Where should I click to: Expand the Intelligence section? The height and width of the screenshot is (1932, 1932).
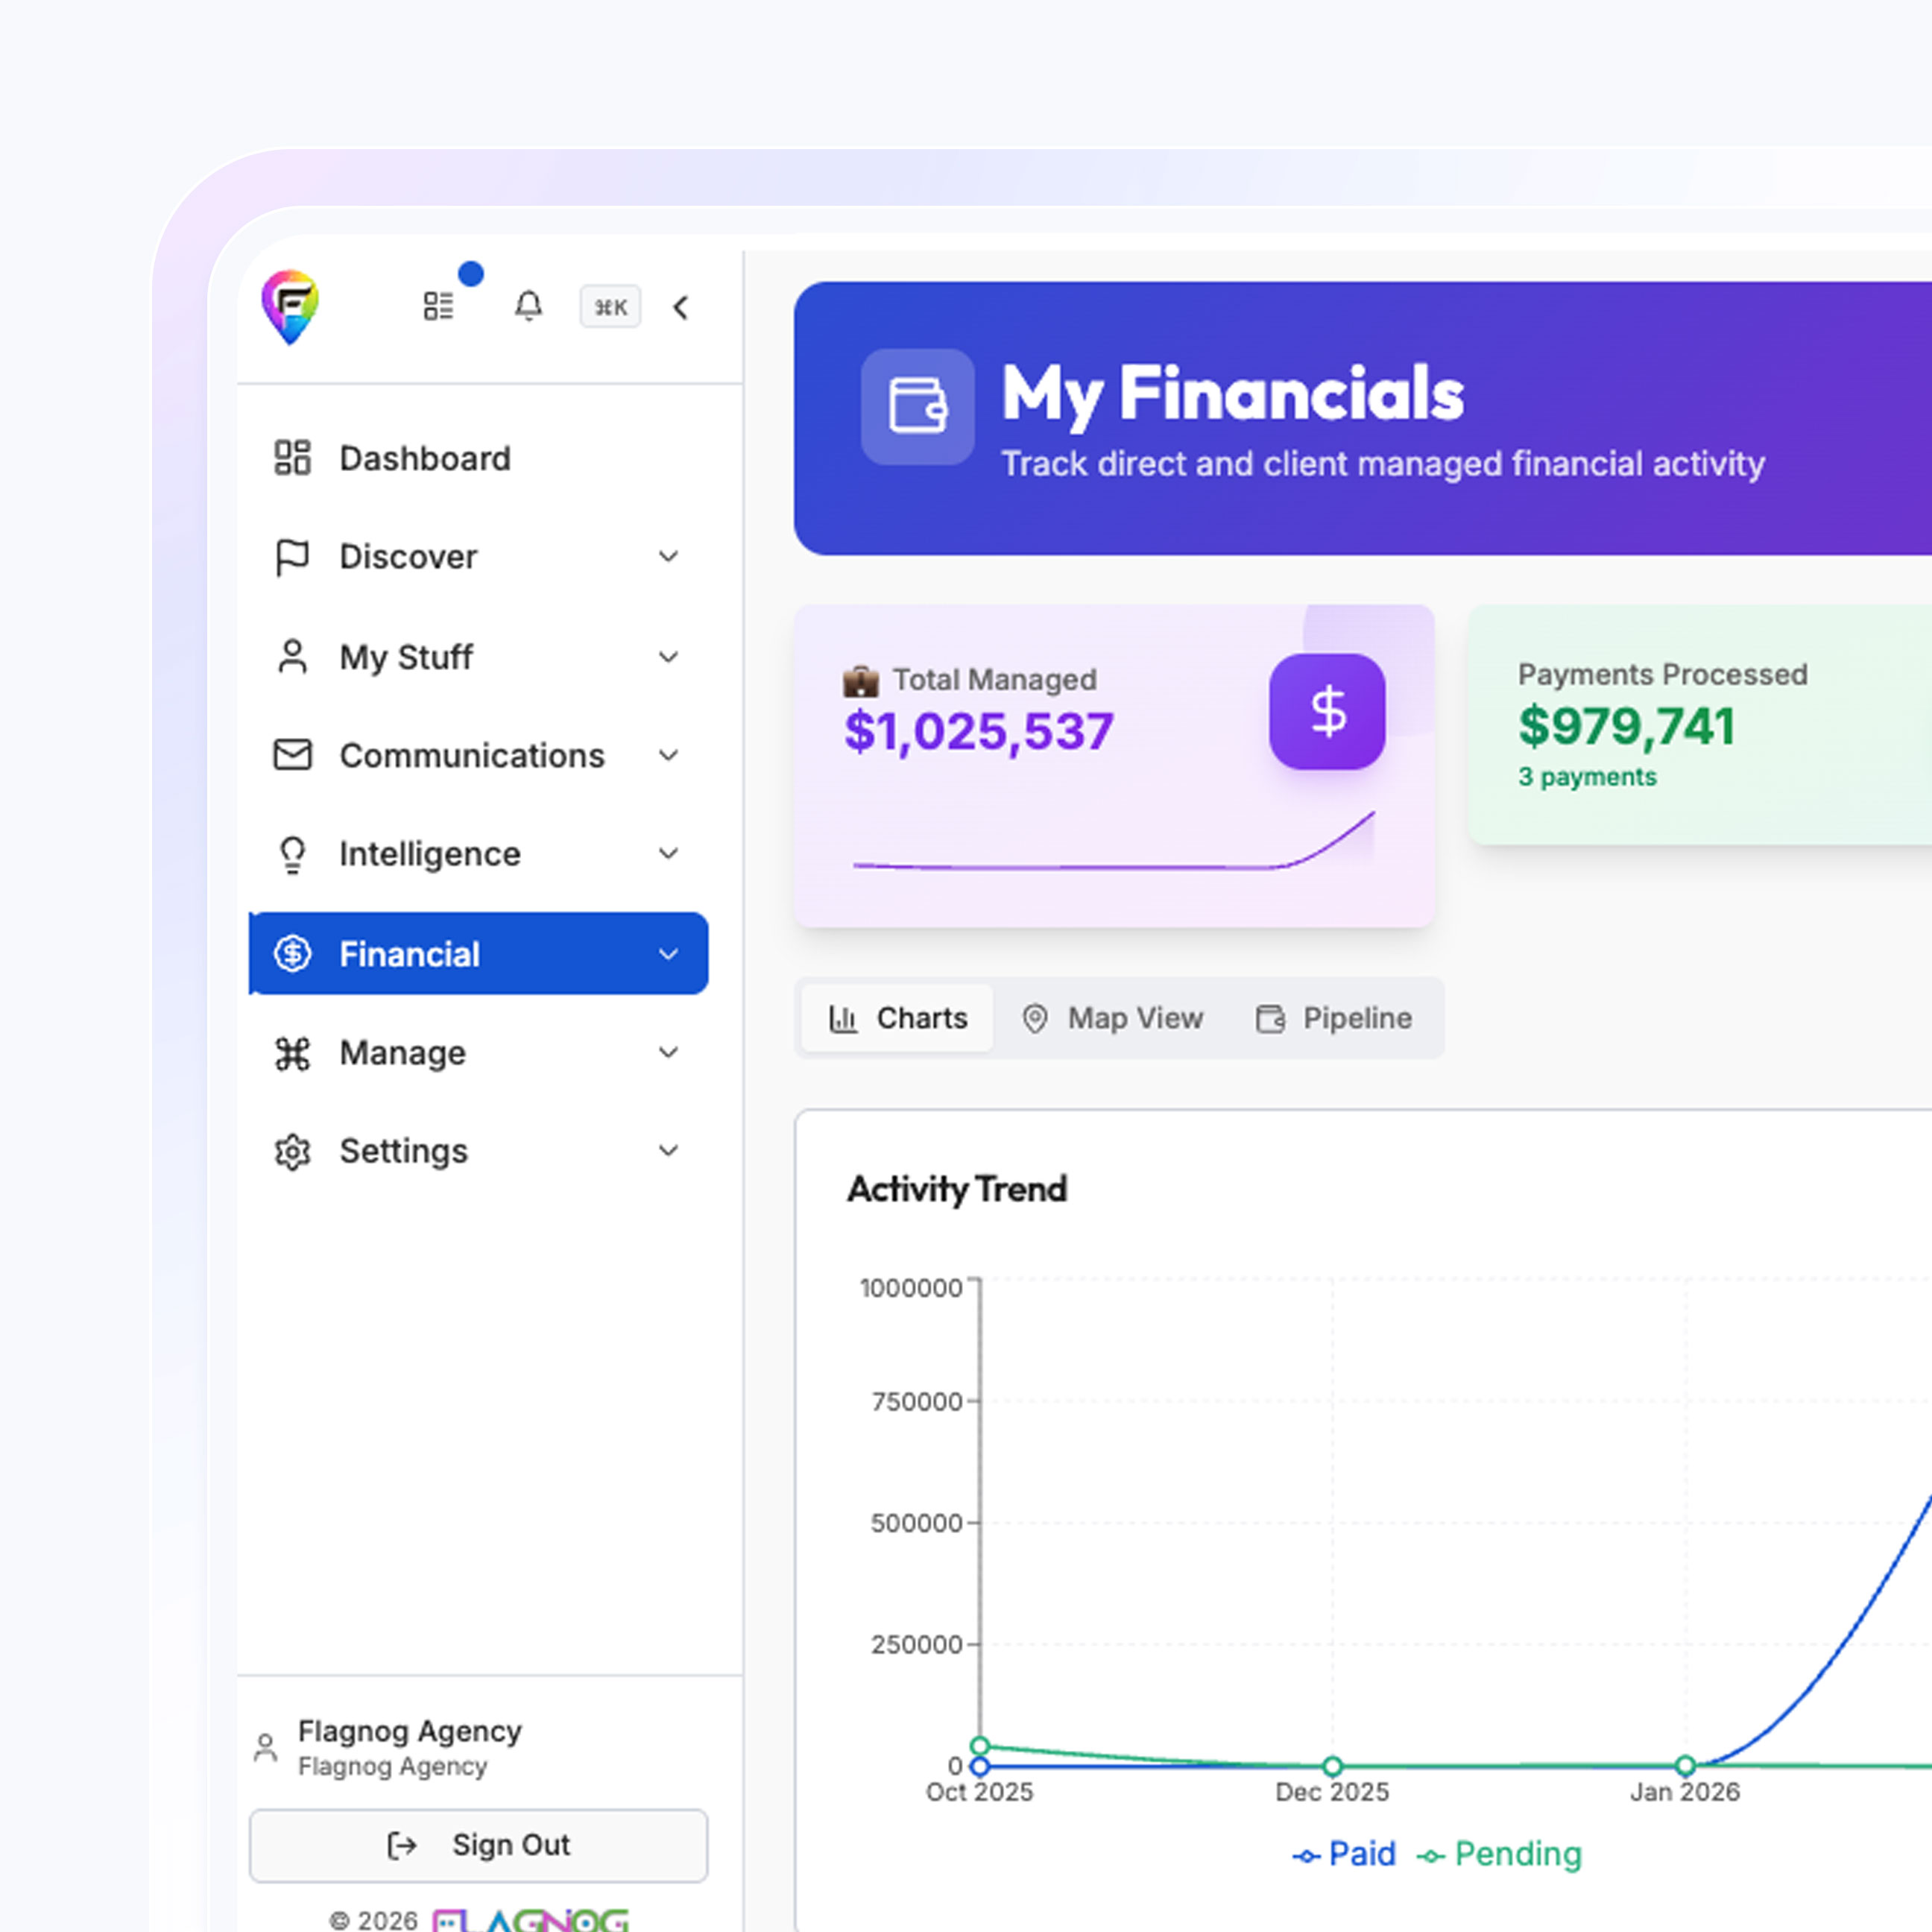429,854
